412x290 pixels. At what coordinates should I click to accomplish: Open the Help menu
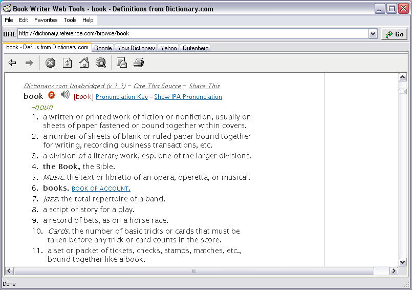click(88, 20)
